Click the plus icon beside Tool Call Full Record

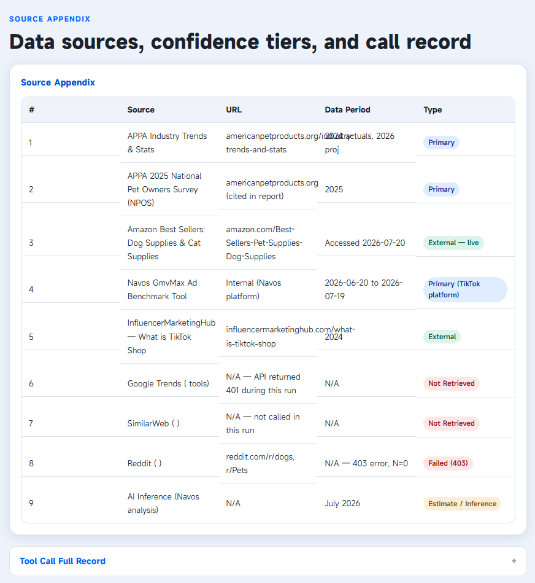pyautogui.click(x=514, y=561)
